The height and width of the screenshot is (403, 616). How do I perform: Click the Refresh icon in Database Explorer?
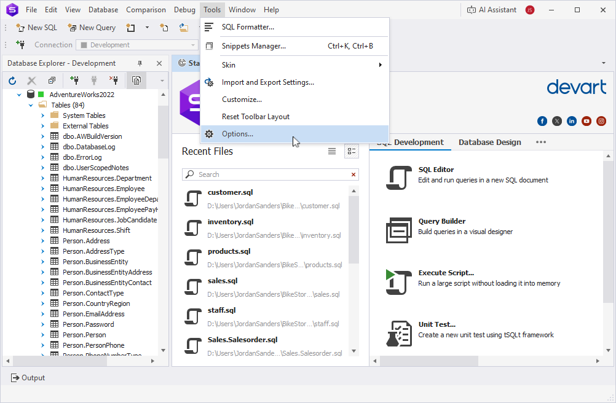12,80
